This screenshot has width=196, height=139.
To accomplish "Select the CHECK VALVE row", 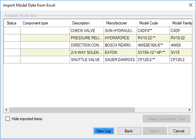I will (98, 30).
